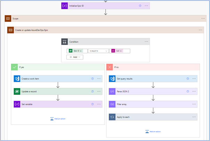Expand the Parse JSON 2 step
210x141 pixels.
[x=153, y=92]
